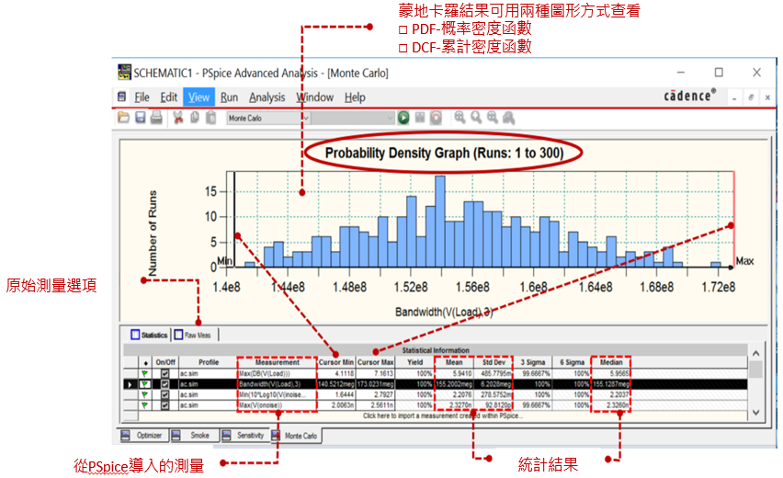The image size is (783, 478).
Task: Start the analysis with the green Run icon
Action: click(403, 118)
